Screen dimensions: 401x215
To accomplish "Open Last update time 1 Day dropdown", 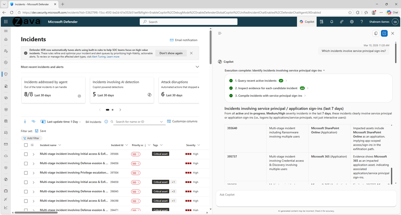I will click(61, 122).
